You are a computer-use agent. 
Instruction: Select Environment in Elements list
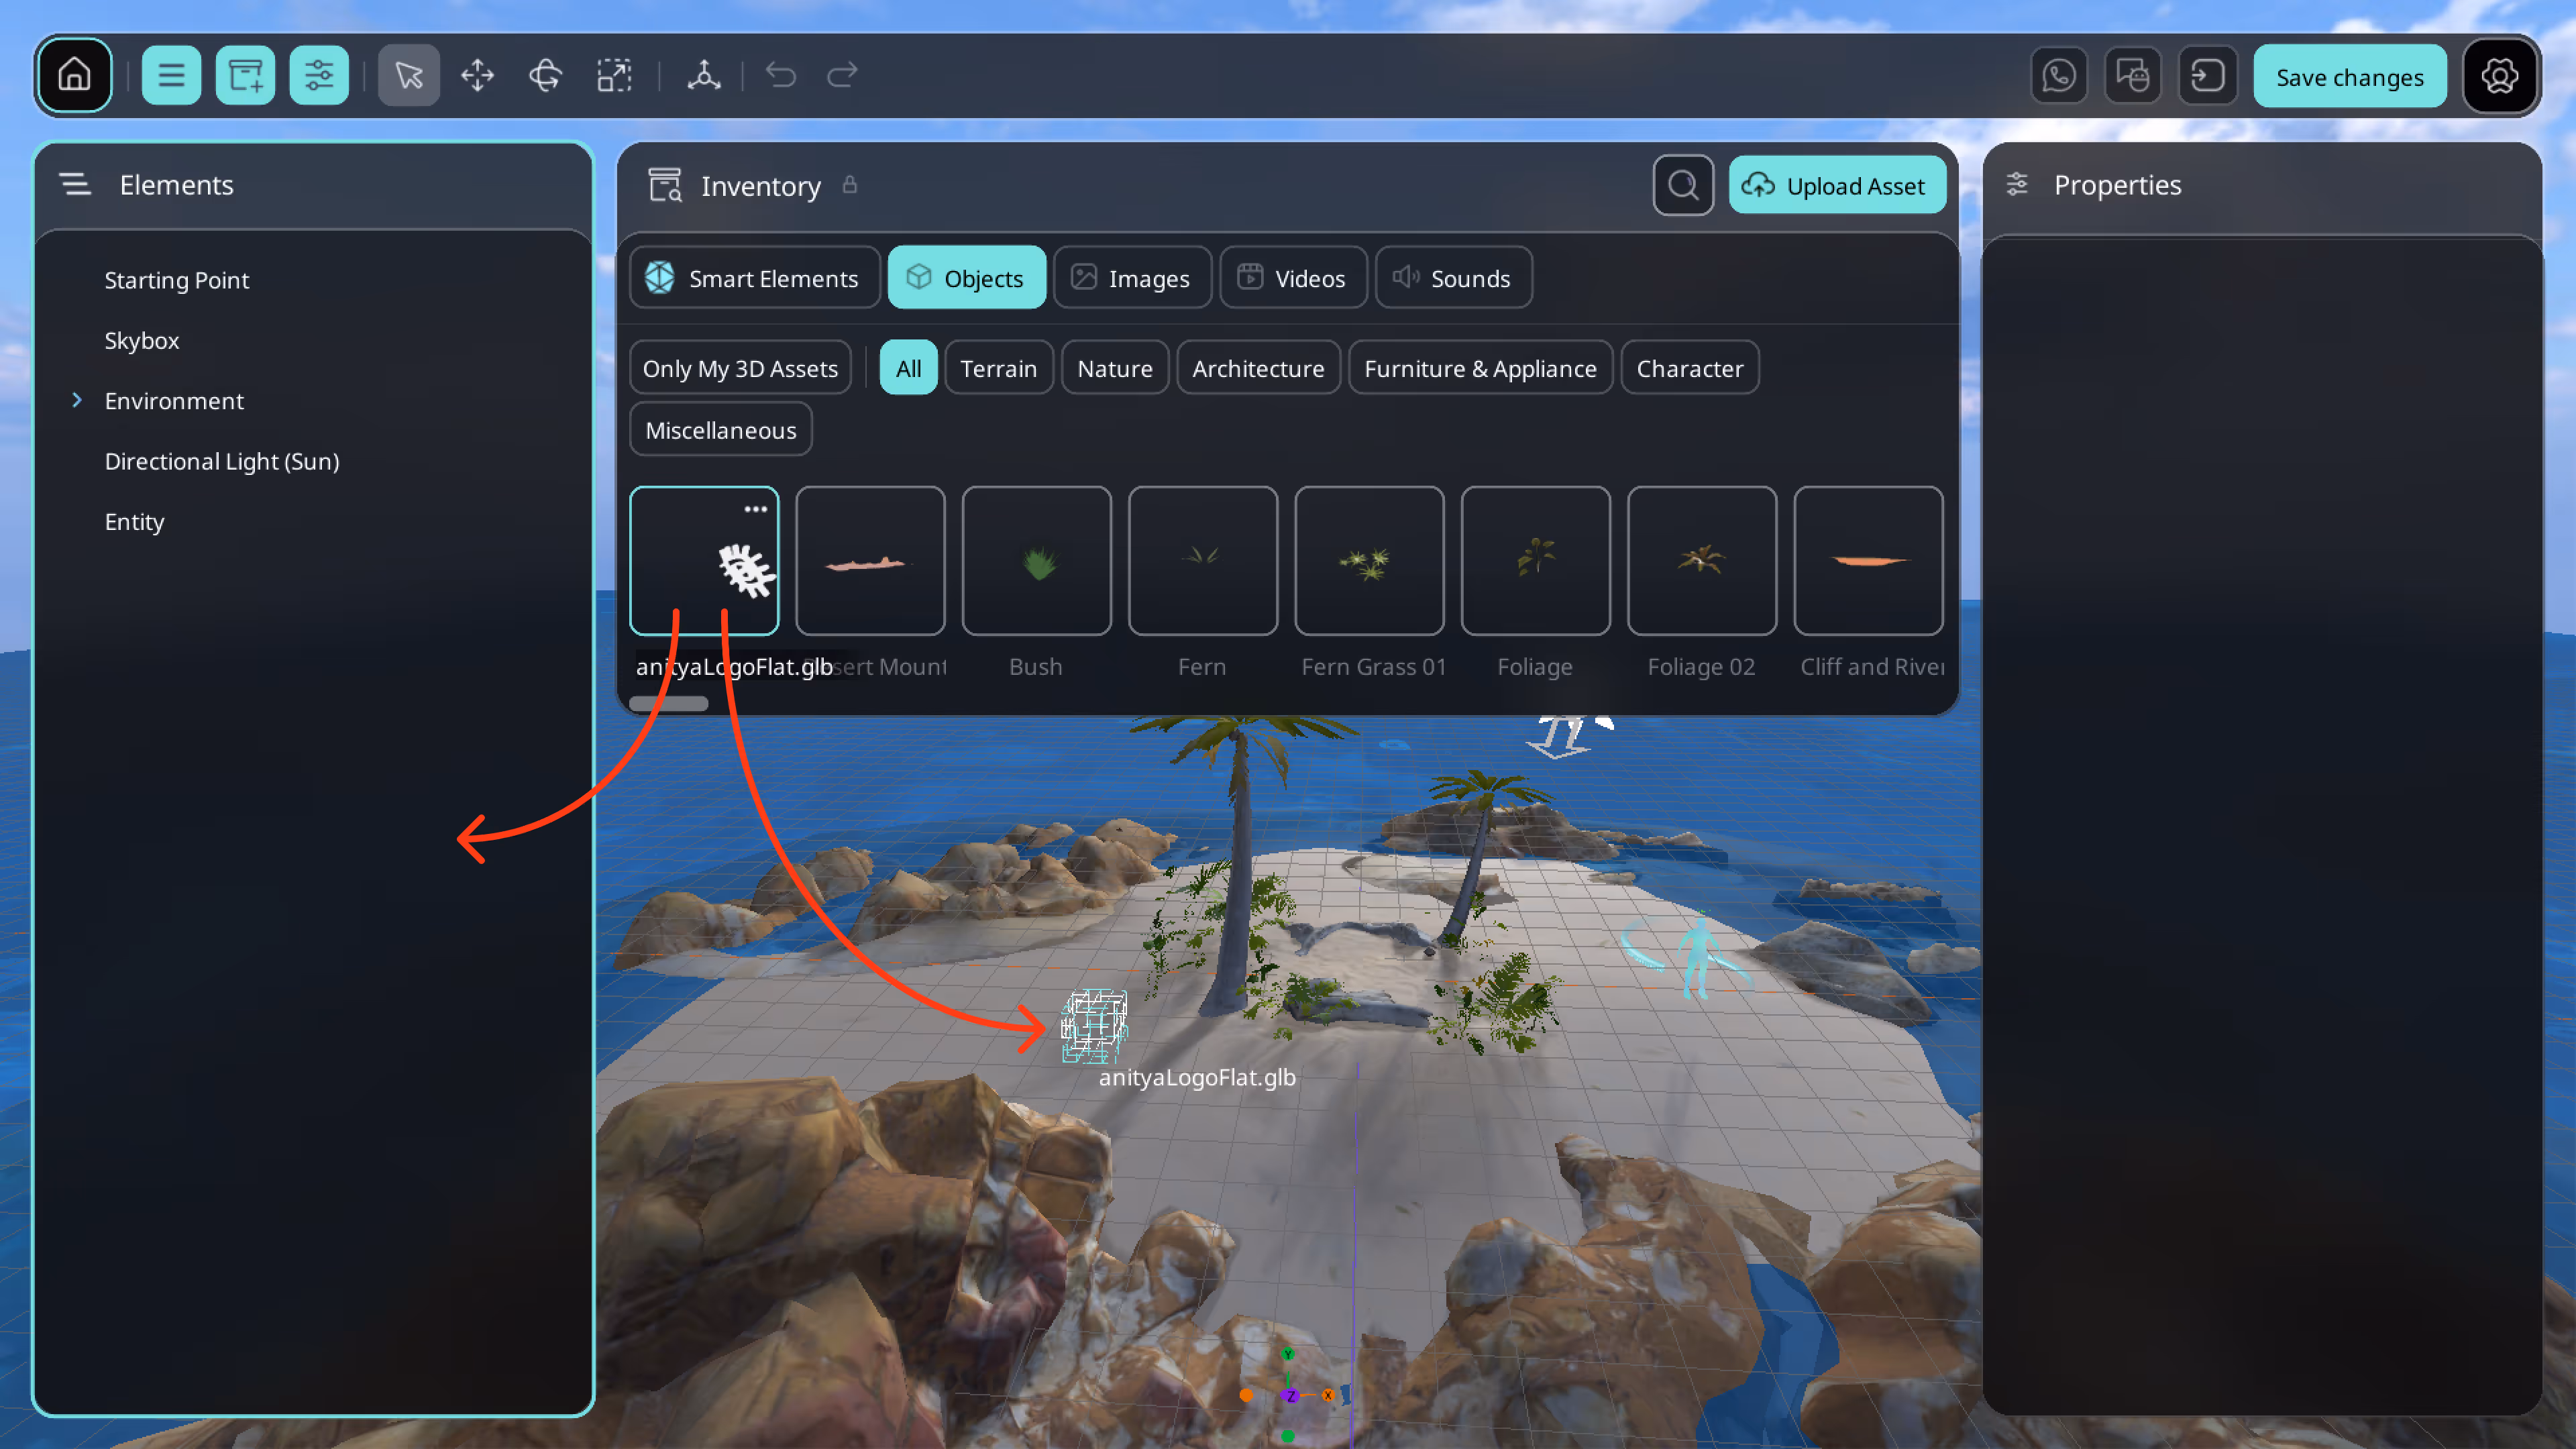point(174,400)
